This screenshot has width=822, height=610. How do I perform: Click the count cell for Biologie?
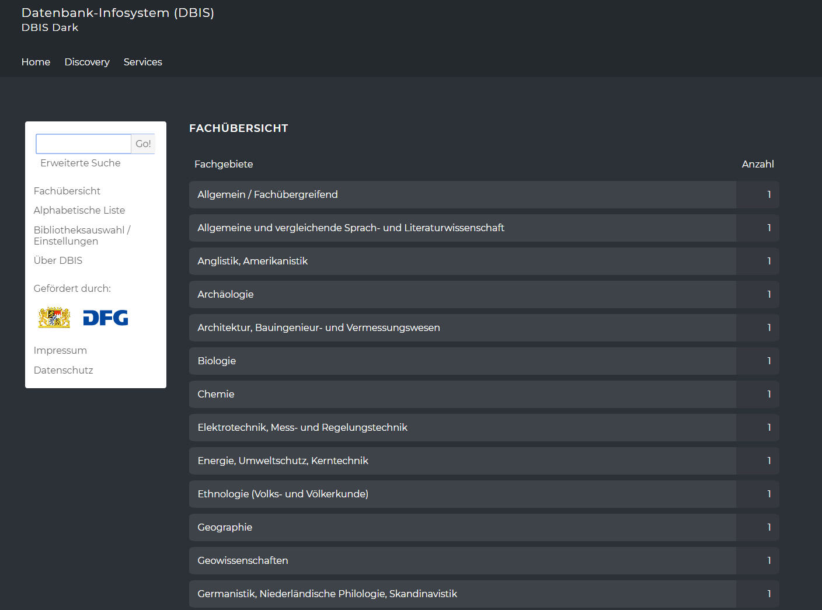(x=758, y=361)
